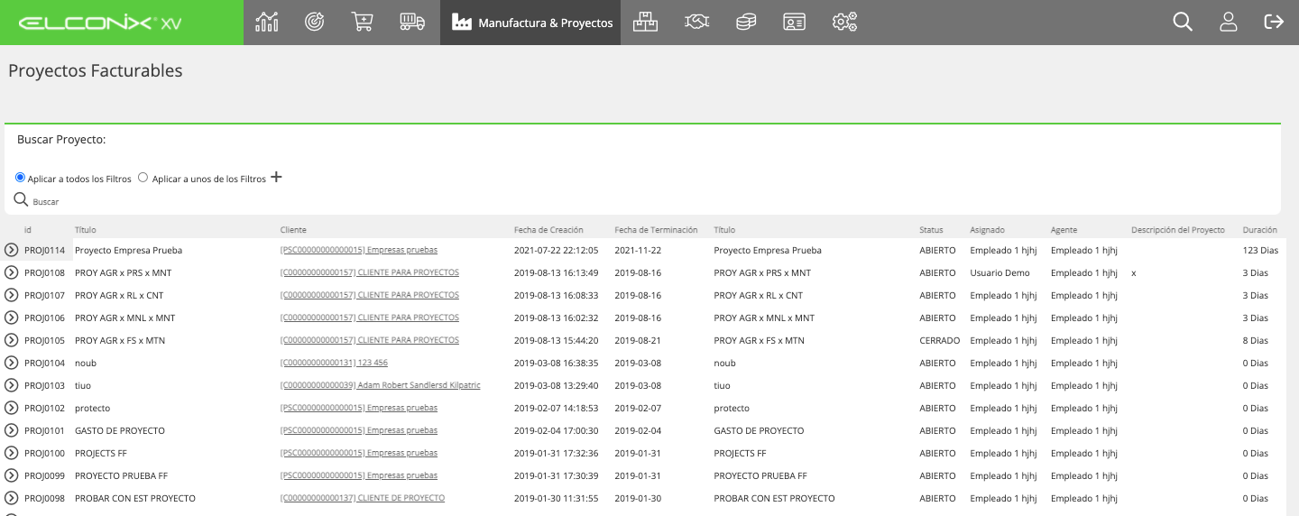Open Adam Robert Sandlersd Kilpatric client link
1299x516 pixels.
(381, 385)
